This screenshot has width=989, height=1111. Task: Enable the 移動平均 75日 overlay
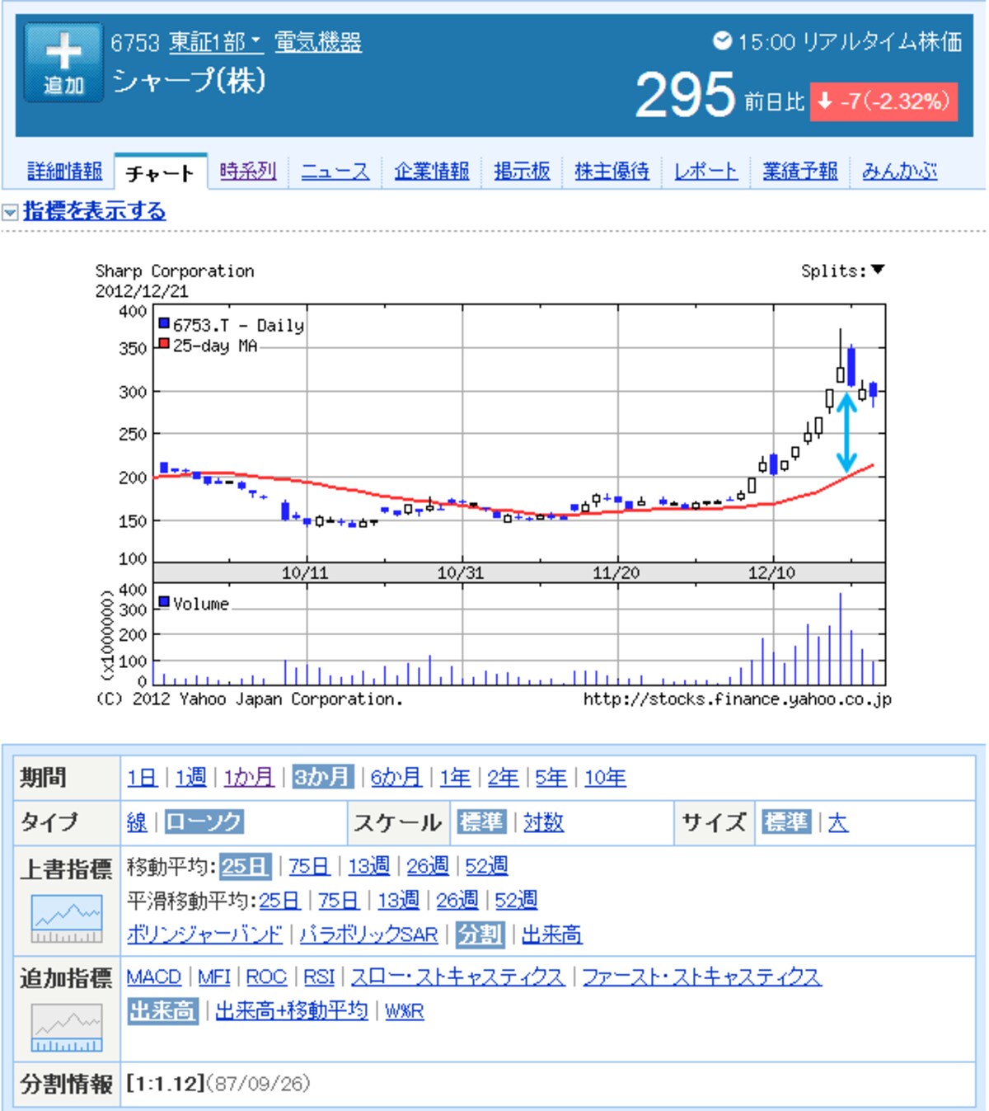[309, 866]
